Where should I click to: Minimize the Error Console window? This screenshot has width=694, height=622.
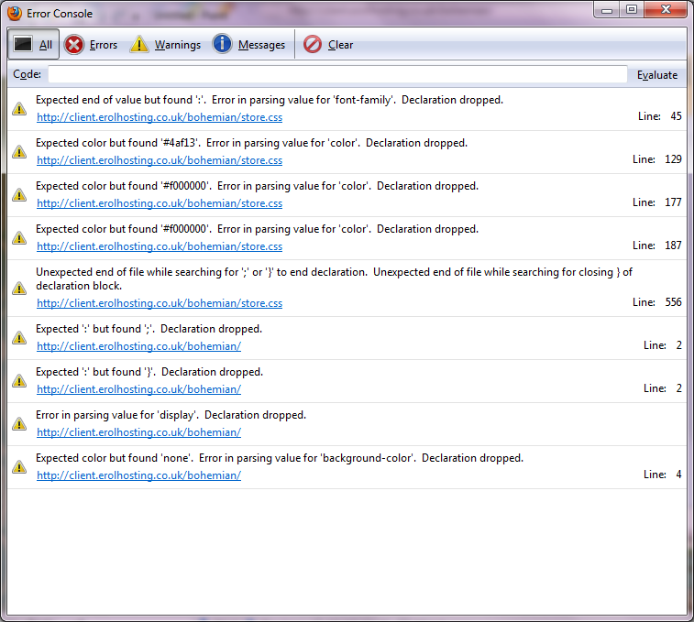(x=607, y=10)
